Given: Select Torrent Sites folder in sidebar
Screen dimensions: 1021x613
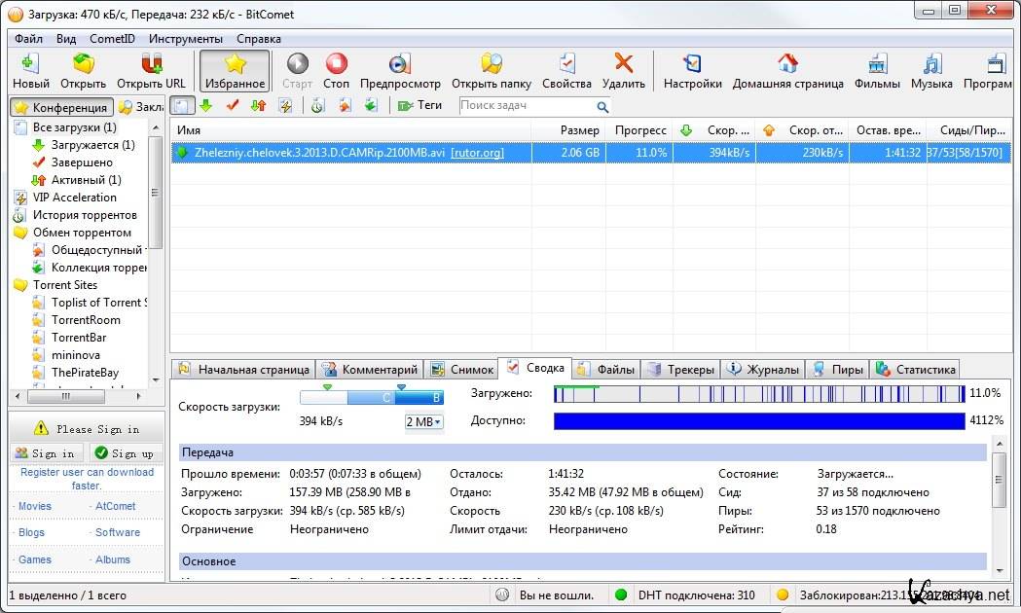Looking at the screenshot, I should pos(64,285).
